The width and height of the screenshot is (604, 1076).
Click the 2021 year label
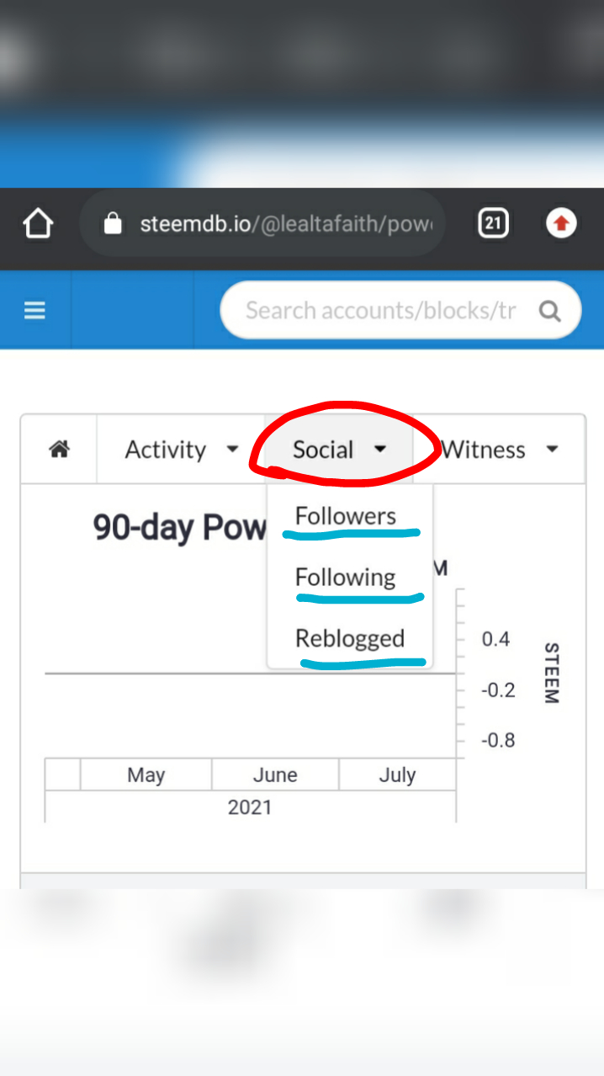coord(250,807)
